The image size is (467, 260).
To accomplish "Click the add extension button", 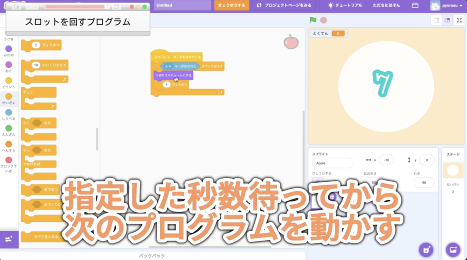I will coord(9,239).
